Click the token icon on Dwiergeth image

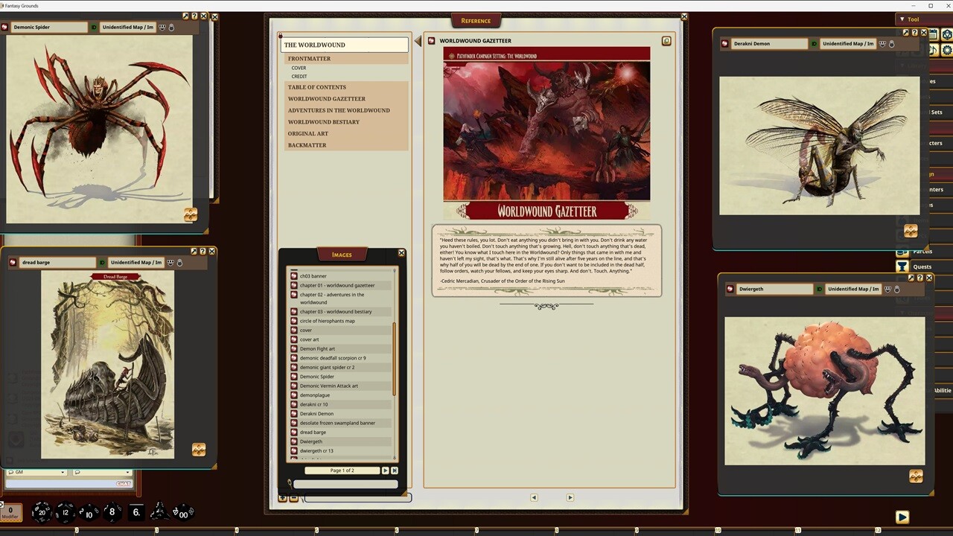tap(916, 476)
